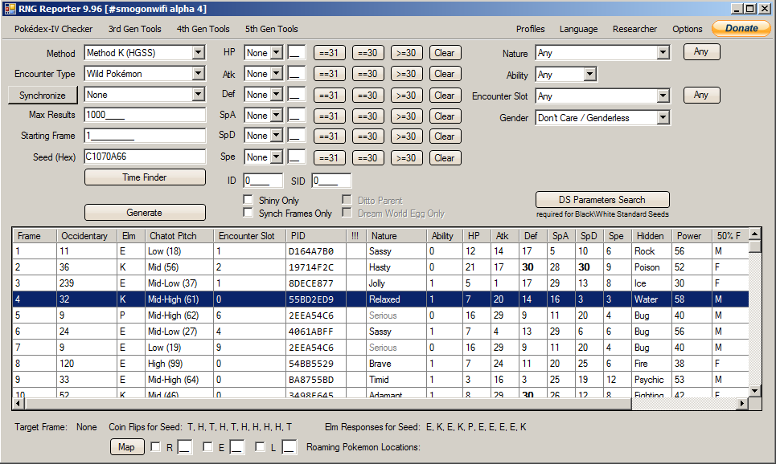Click the RNG Reporter title bar app icon

10,8
